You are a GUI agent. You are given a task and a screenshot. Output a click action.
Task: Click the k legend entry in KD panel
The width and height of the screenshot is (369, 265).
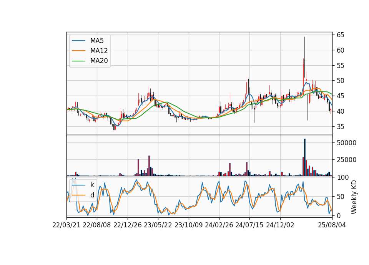click(83, 185)
